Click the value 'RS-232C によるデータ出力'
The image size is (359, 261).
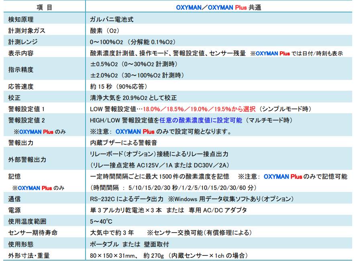coord(126,199)
